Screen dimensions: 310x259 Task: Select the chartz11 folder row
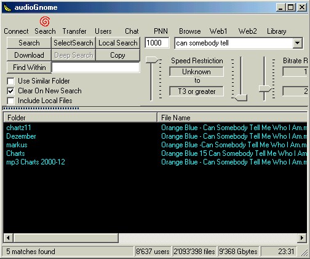click(18, 128)
